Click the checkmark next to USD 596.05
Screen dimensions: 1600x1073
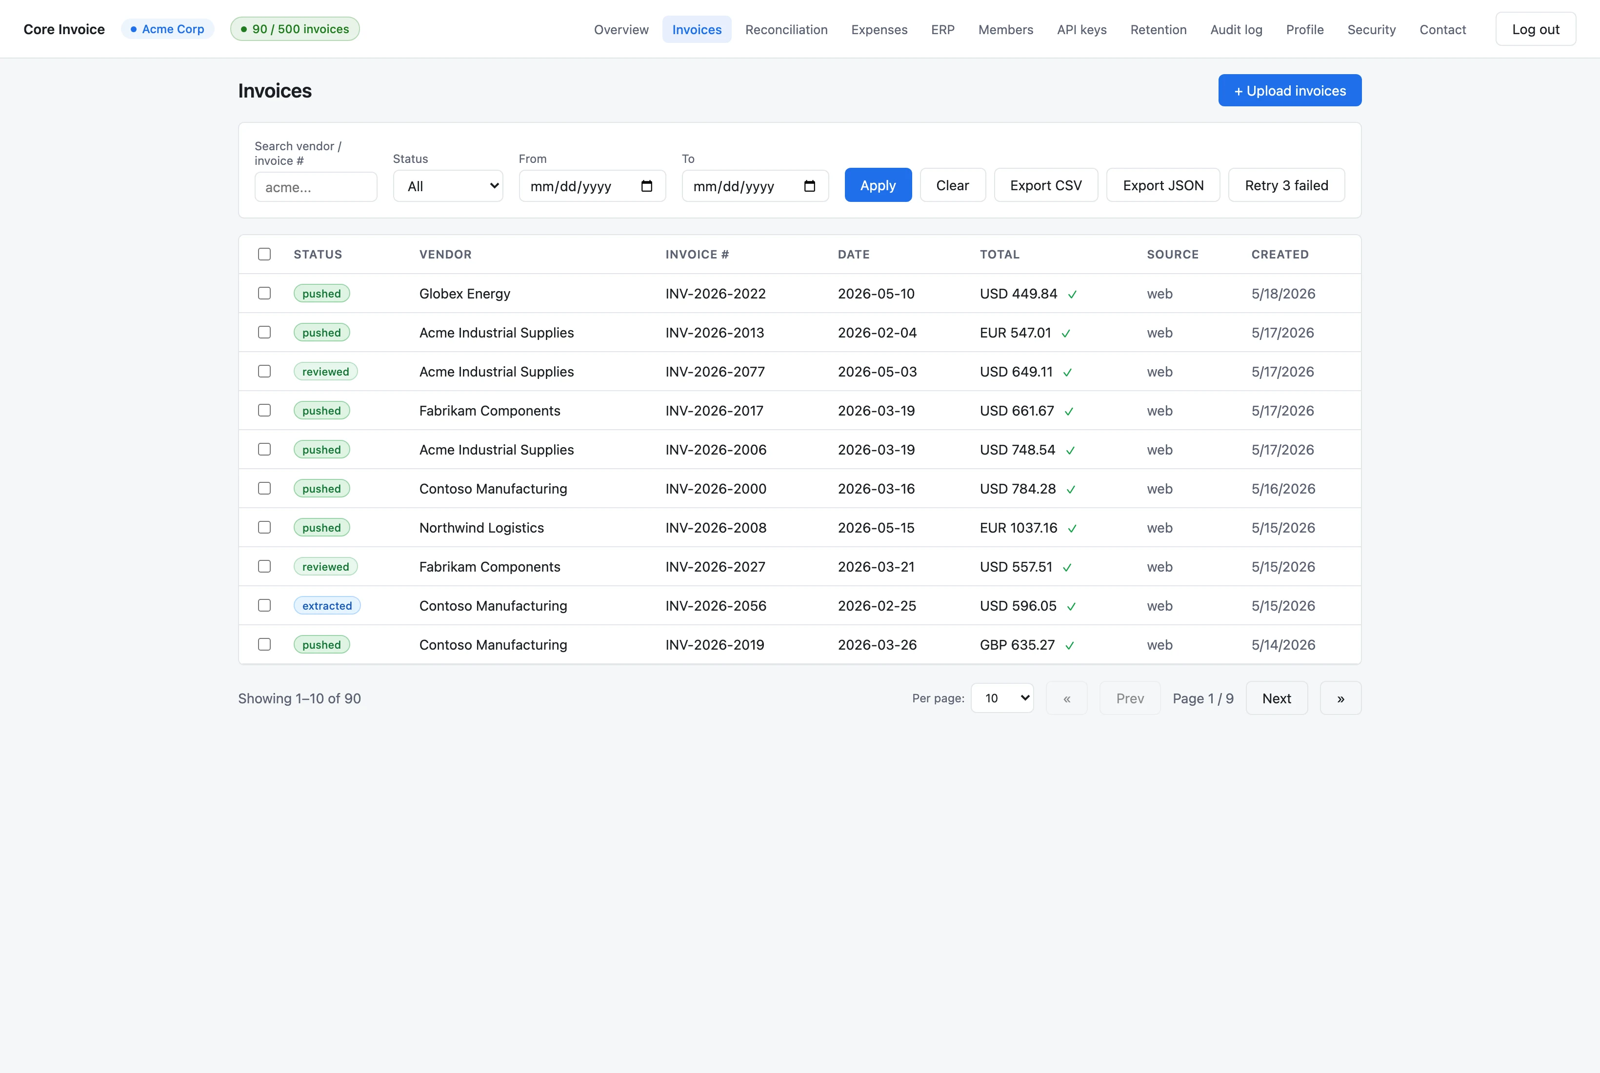click(1072, 606)
